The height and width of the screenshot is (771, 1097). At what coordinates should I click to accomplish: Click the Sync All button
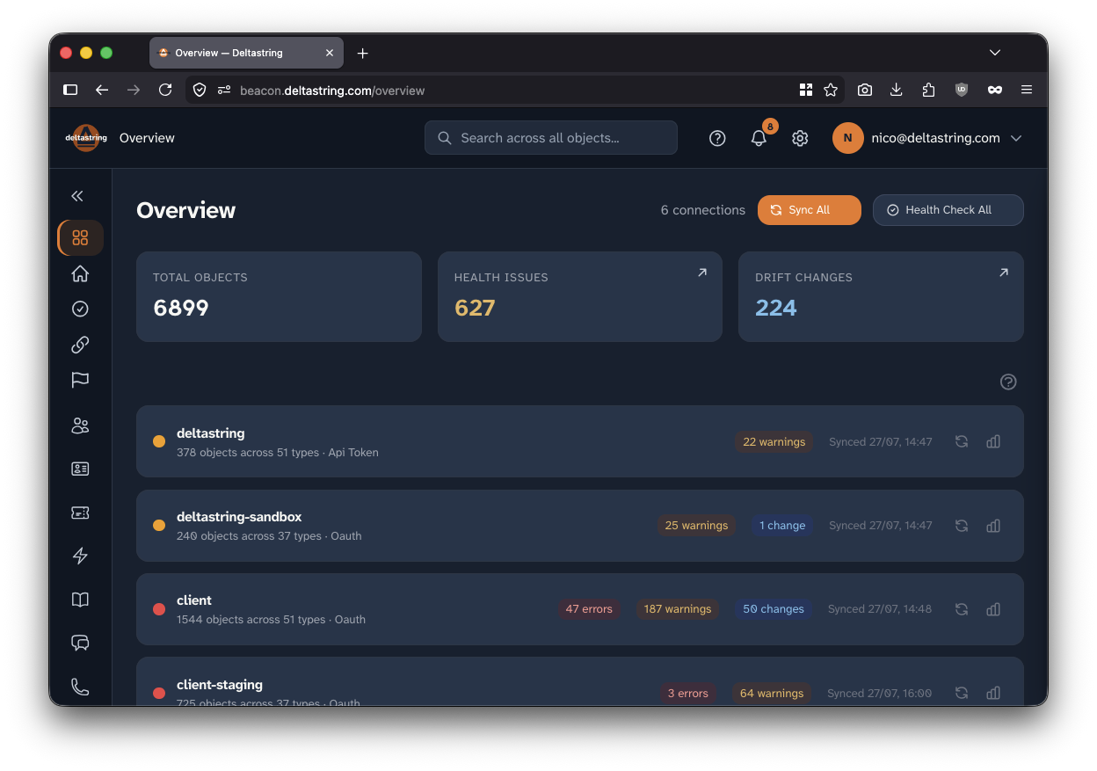(810, 210)
